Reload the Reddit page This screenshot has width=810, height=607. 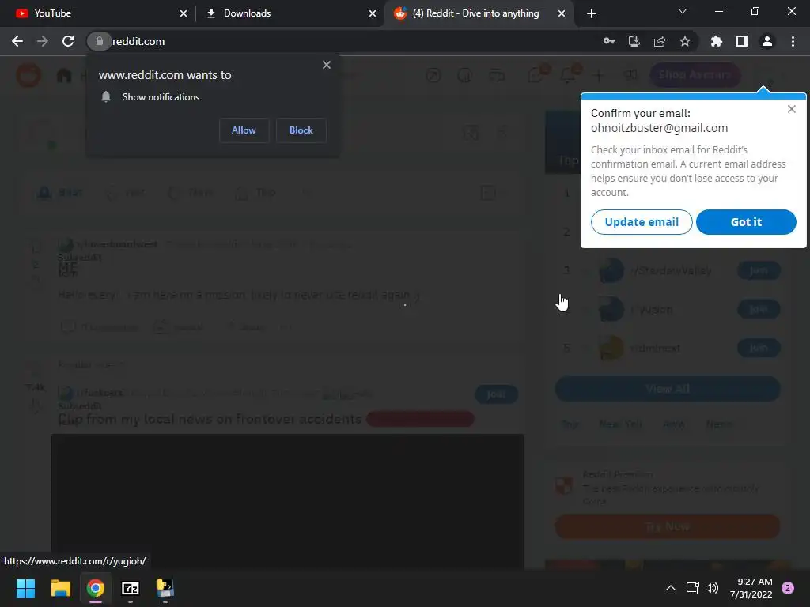pos(68,41)
